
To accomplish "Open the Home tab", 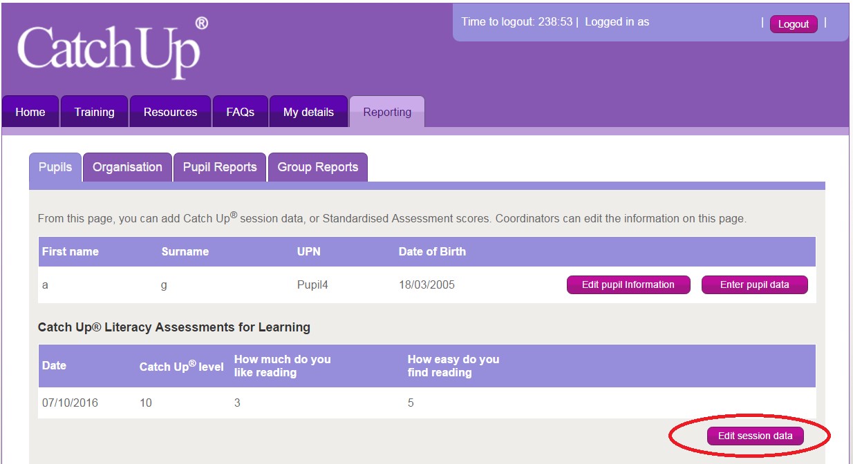I will [30, 112].
